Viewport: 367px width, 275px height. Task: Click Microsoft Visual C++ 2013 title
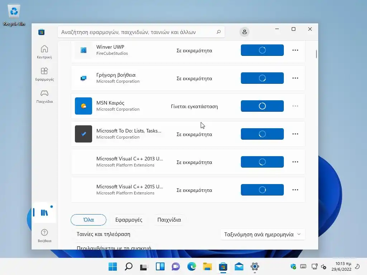(x=130, y=159)
